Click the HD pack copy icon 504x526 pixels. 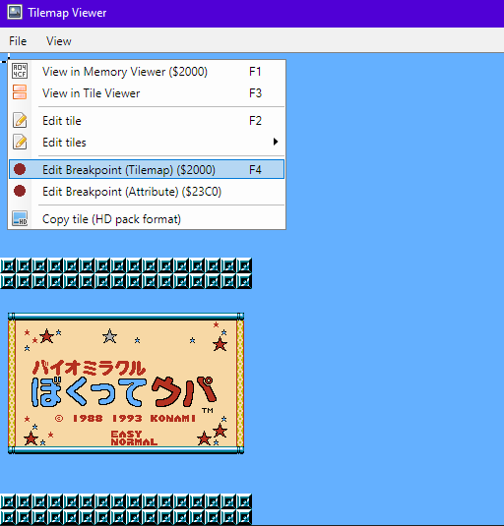pyautogui.click(x=20, y=218)
